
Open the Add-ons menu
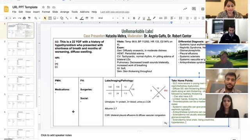pos(84,12)
